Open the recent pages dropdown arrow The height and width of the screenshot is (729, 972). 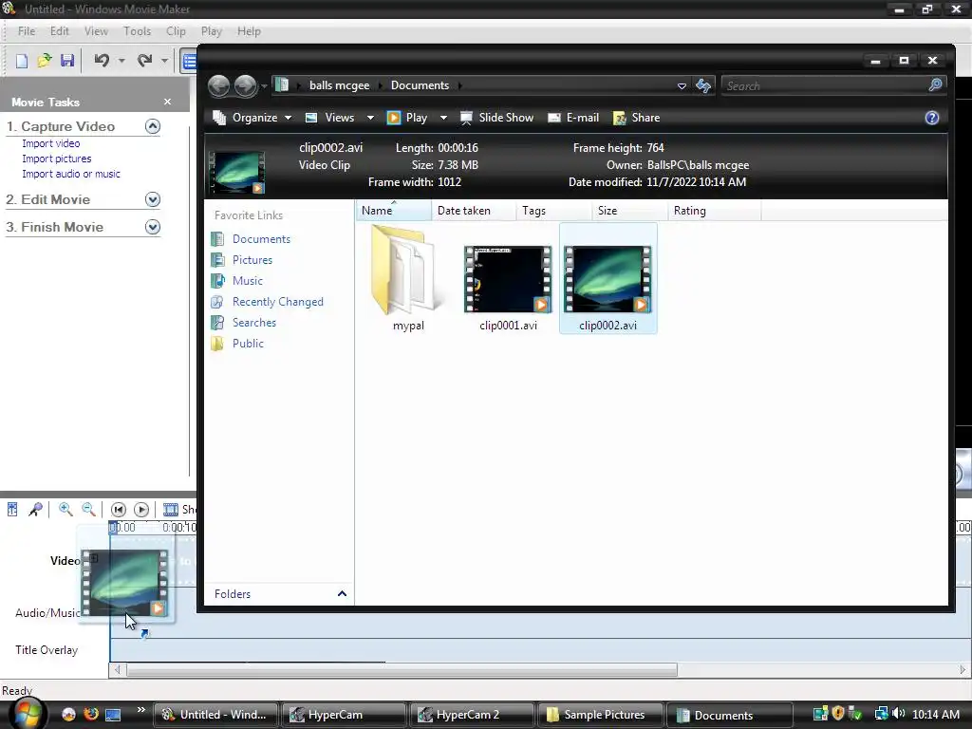264,86
